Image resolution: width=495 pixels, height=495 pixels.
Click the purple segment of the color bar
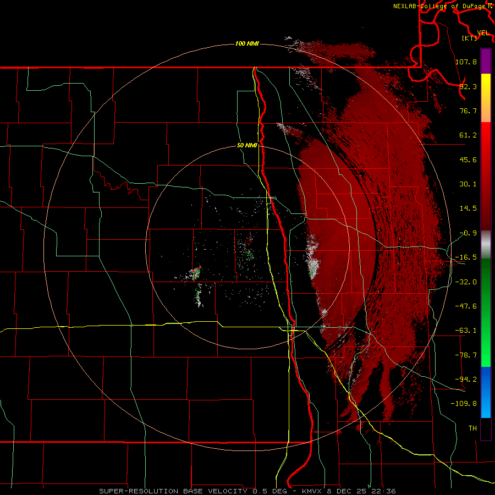coord(486,61)
